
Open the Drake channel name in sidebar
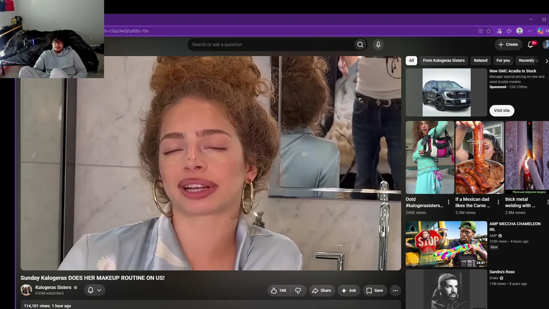coord(495,278)
